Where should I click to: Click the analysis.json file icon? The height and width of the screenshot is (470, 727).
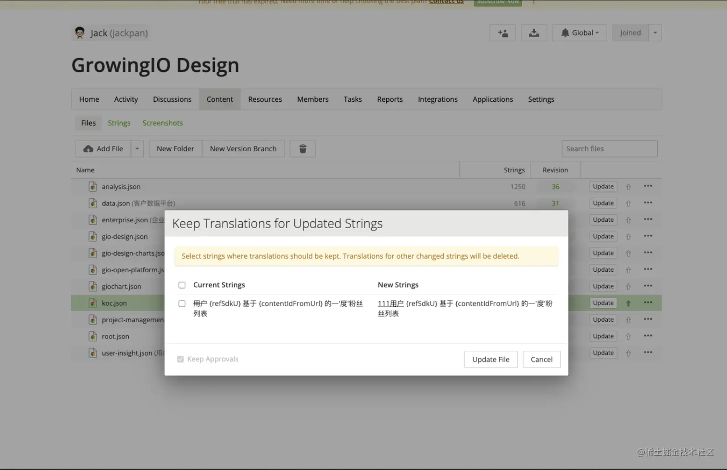(93, 187)
